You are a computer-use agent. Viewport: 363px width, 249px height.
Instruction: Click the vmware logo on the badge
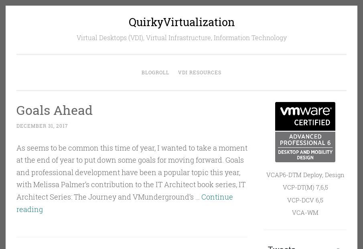(x=305, y=110)
